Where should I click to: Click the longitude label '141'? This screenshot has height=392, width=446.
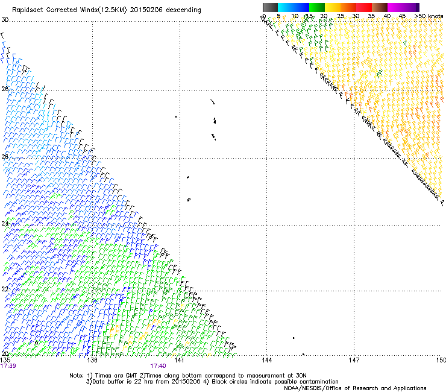(179, 360)
